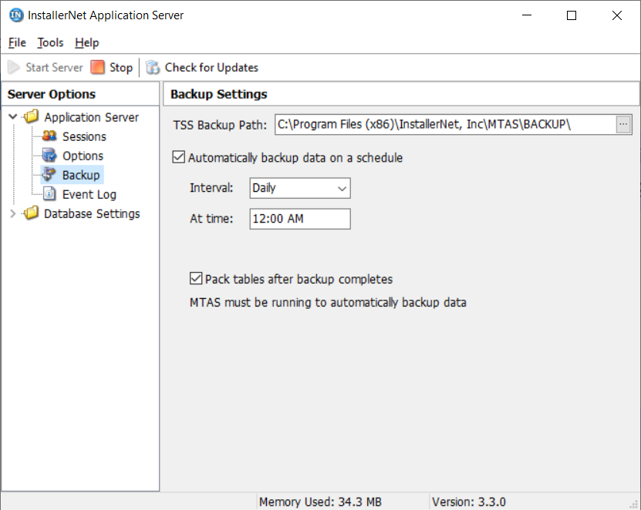641x510 pixels.
Task: Select the Database Settings tree label
Action: tap(92, 213)
